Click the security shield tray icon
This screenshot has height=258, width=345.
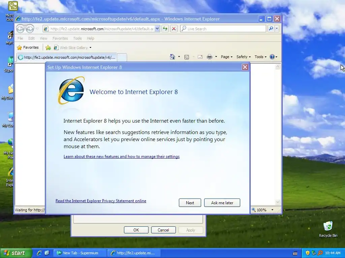tap(308, 253)
